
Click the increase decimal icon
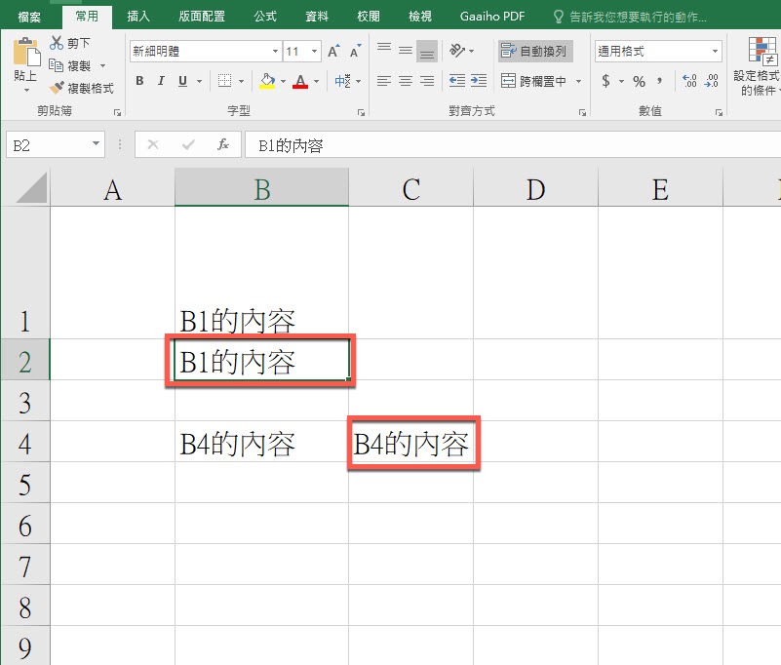(x=690, y=81)
